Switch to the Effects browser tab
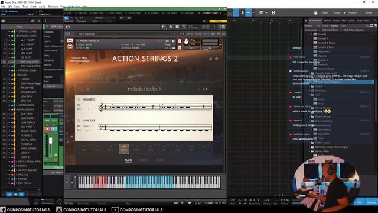Image resolution: width=378 pixels, height=213 pixels. point(327,21)
